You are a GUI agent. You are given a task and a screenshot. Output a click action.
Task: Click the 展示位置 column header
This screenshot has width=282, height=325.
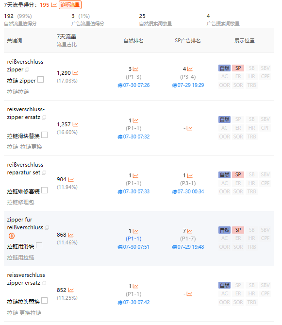245,41
